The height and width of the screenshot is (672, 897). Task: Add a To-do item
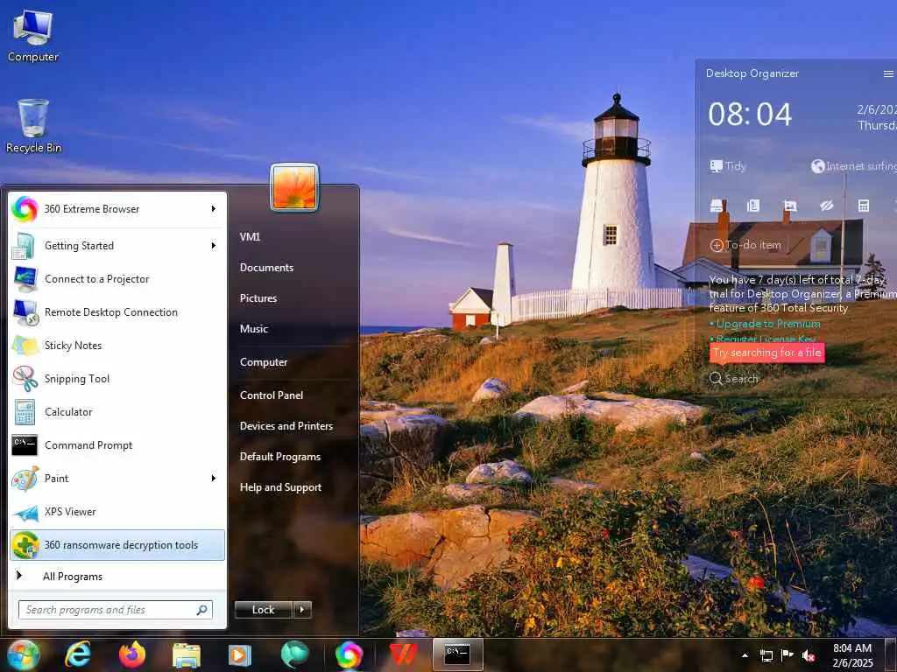[x=745, y=245]
